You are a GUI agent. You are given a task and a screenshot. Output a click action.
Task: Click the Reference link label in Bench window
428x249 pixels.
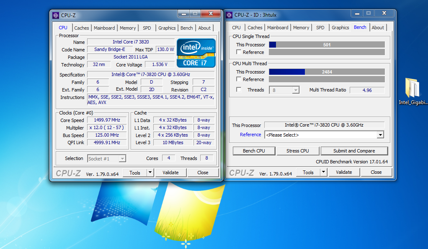(x=250, y=135)
